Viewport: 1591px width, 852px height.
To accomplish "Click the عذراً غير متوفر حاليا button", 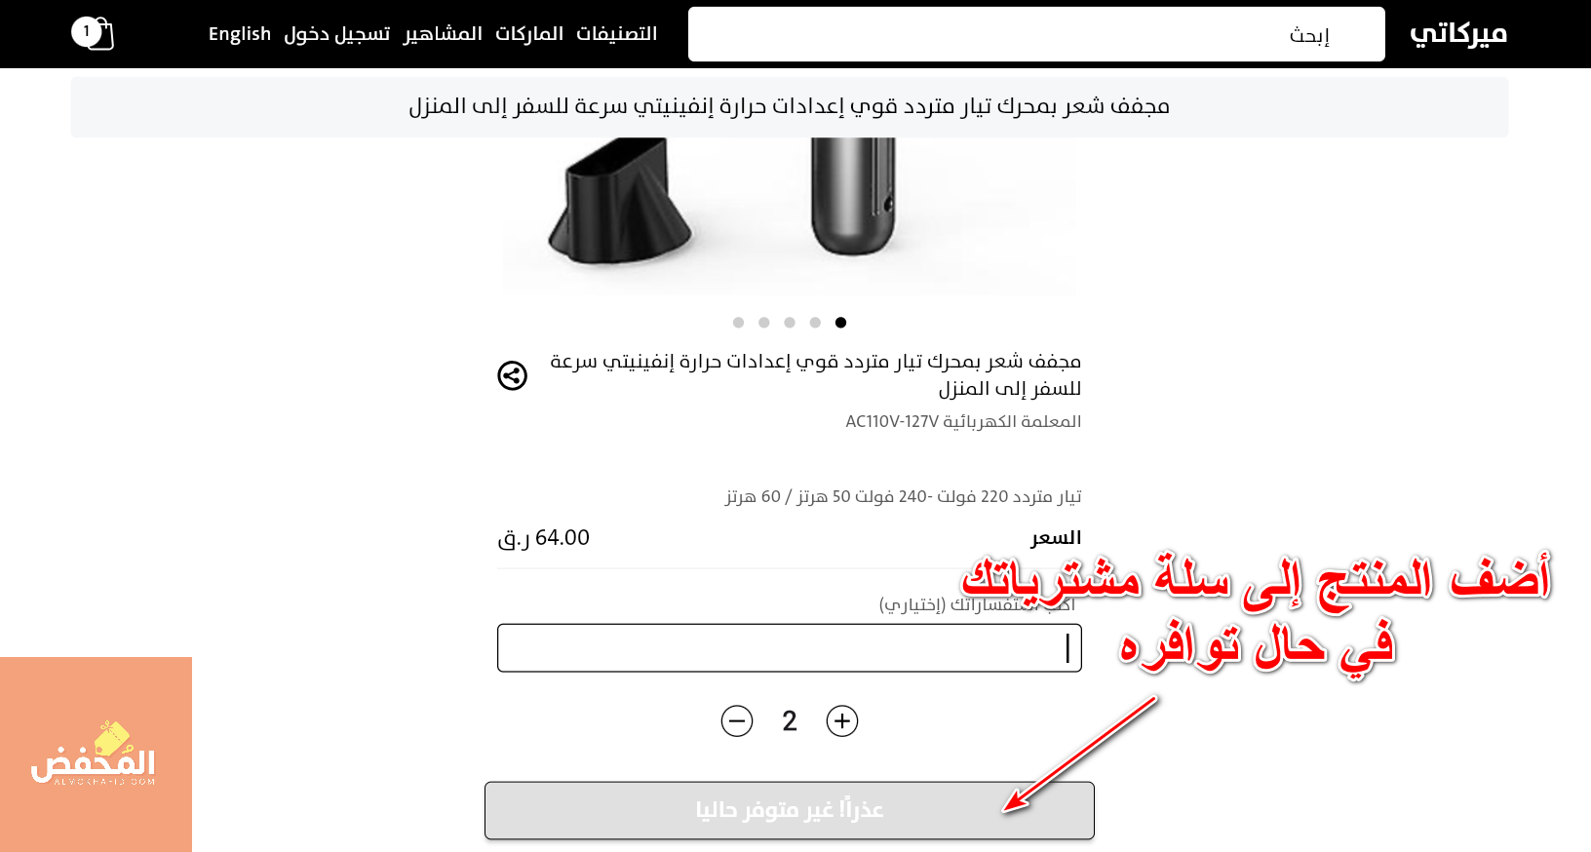I will click(x=790, y=810).
